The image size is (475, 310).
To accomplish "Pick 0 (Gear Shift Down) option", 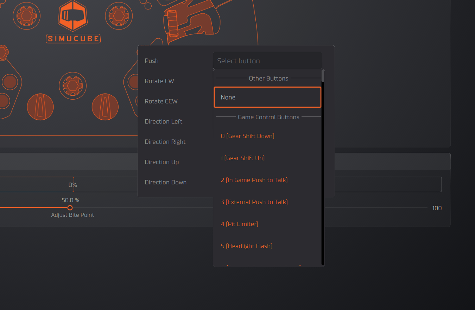I will pos(247,136).
